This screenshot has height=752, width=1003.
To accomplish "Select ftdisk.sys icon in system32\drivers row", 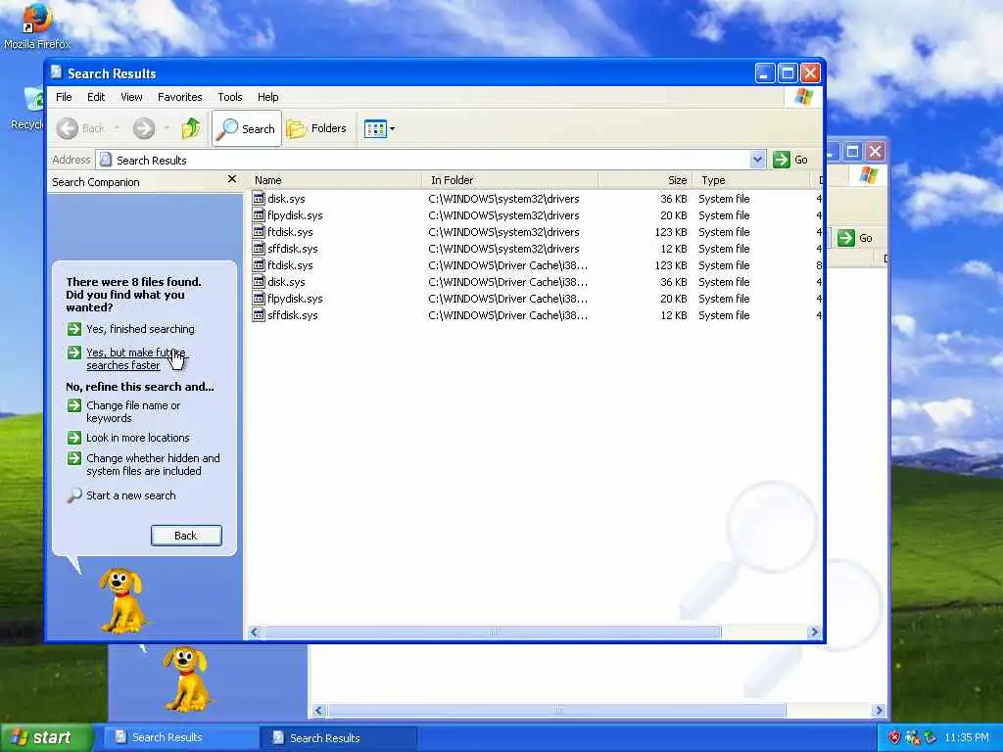I will click(x=259, y=231).
